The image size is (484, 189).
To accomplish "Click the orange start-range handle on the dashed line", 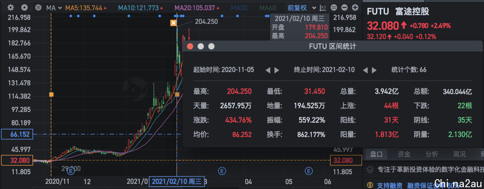I will tap(51, 94).
